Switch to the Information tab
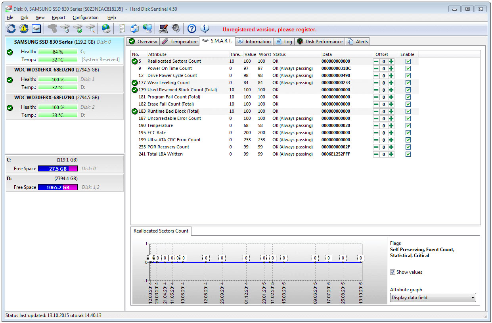This screenshot has width=492, height=323. [254, 42]
